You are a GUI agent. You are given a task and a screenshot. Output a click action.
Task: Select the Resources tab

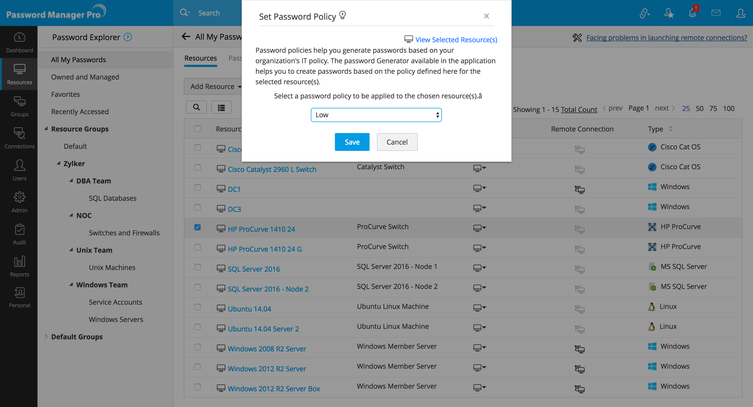coord(201,58)
